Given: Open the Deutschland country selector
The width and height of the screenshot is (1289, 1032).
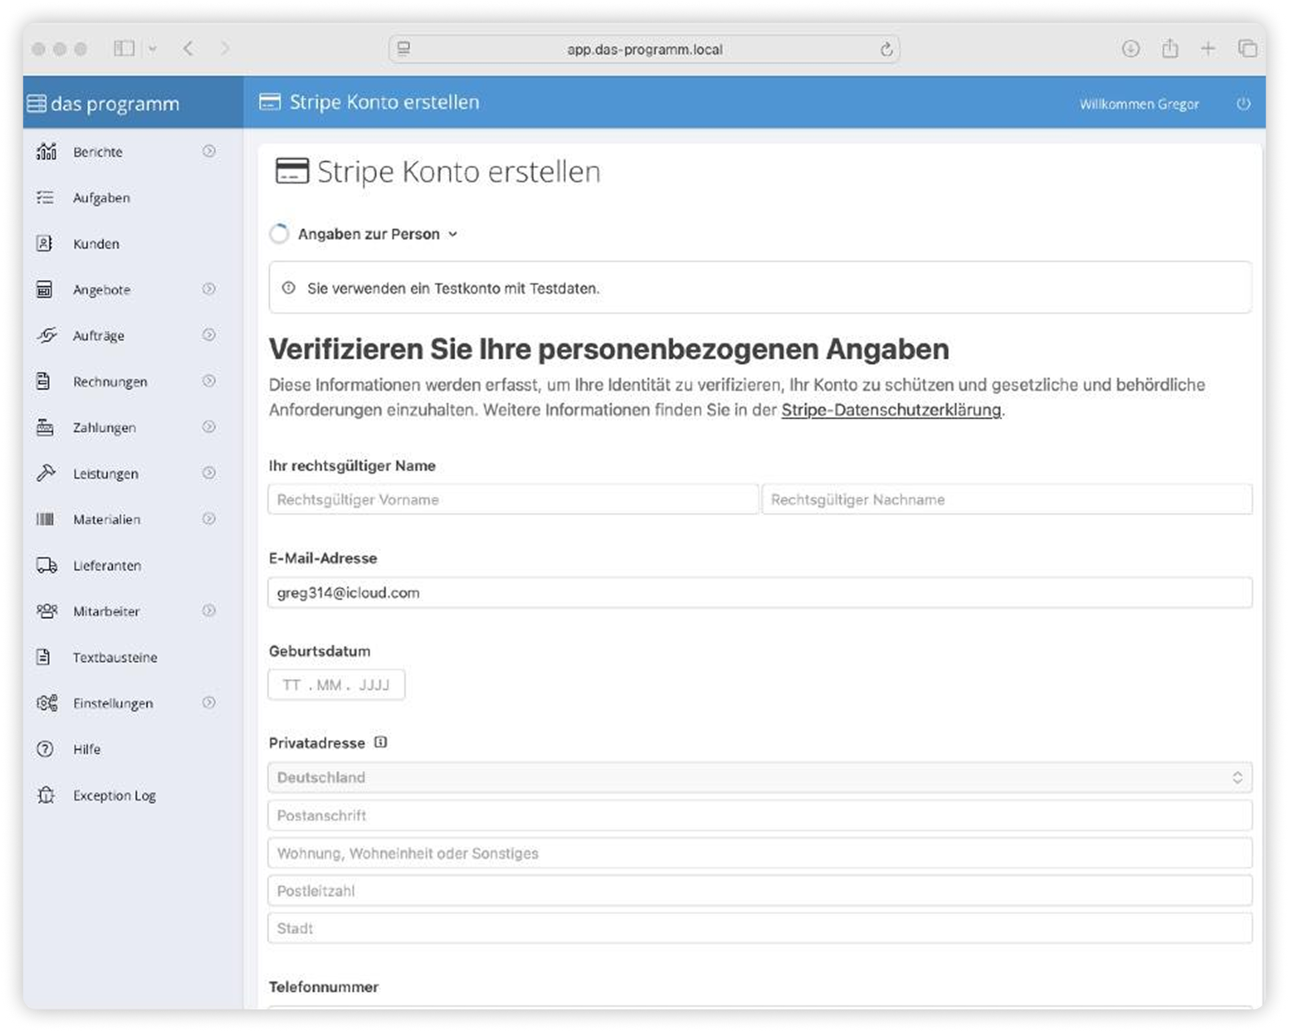Looking at the screenshot, I should click(x=760, y=777).
